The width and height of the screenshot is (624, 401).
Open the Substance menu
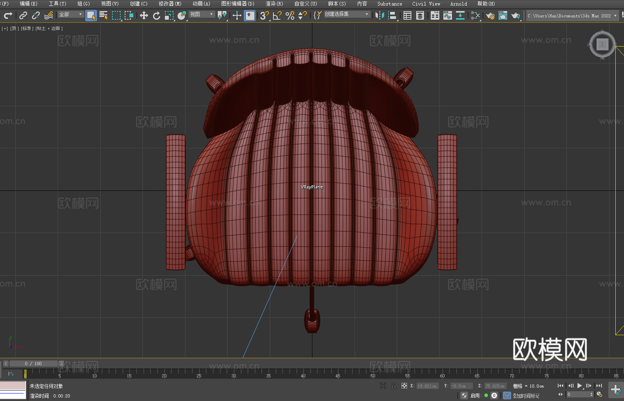390,4
